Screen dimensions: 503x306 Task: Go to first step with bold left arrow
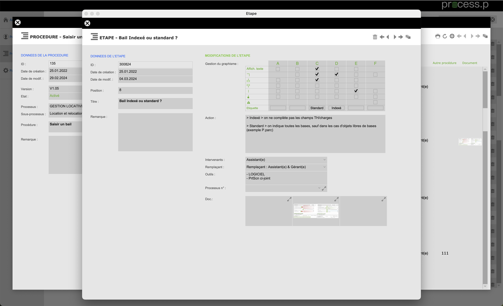point(382,37)
